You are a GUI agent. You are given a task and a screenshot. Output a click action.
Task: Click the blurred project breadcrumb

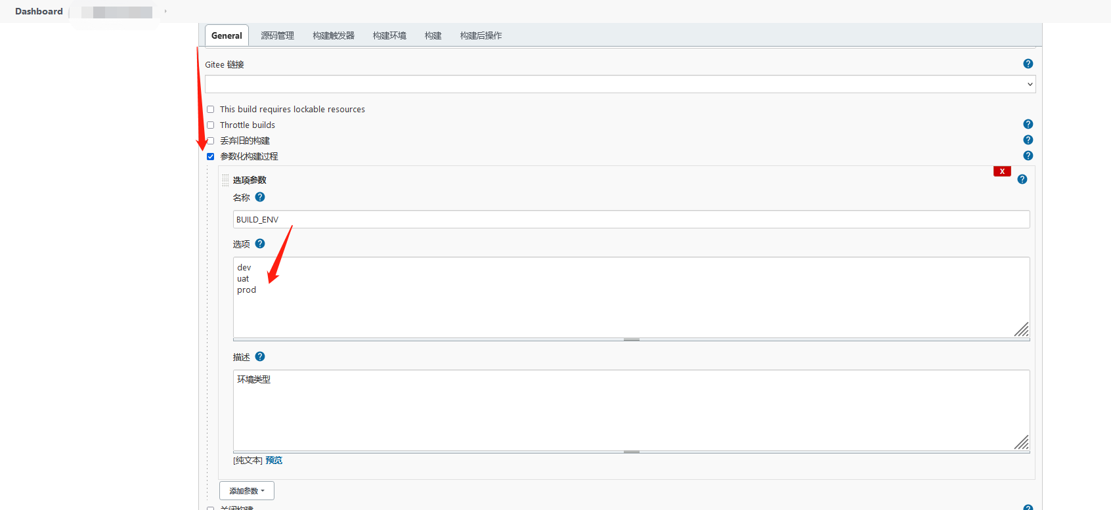point(117,12)
